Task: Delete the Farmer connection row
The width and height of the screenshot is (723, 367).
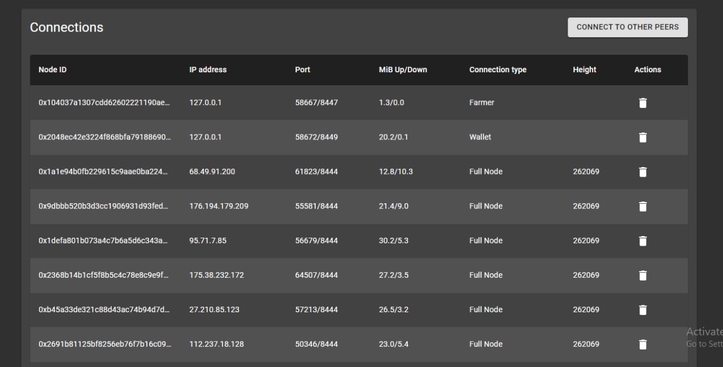Action: tap(642, 103)
